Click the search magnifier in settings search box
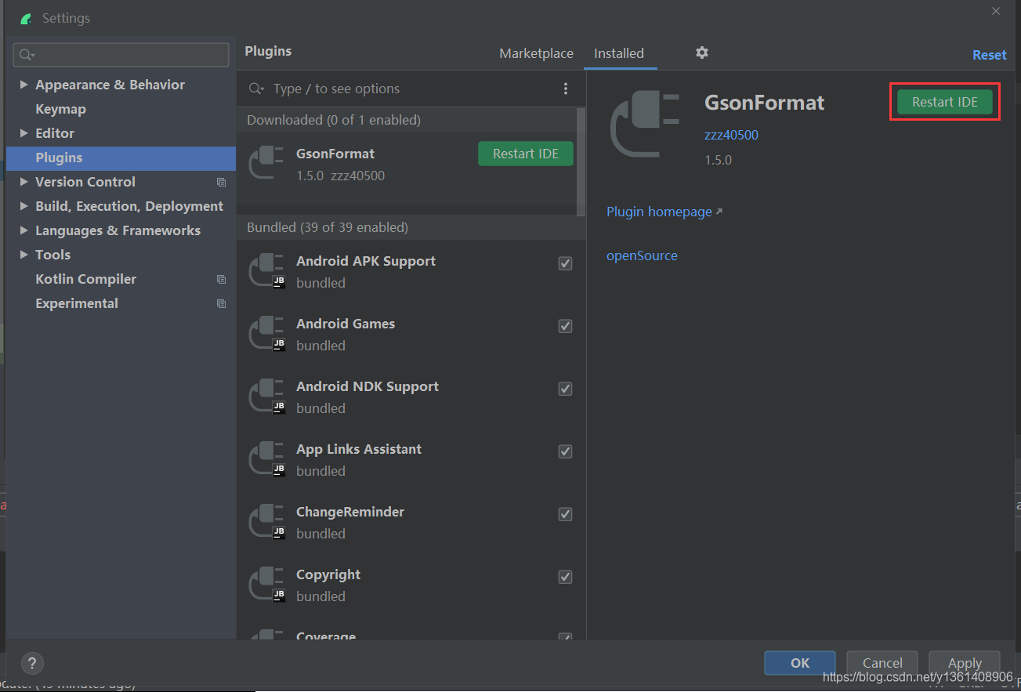The width and height of the screenshot is (1021, 692). (x=27, y=54)
